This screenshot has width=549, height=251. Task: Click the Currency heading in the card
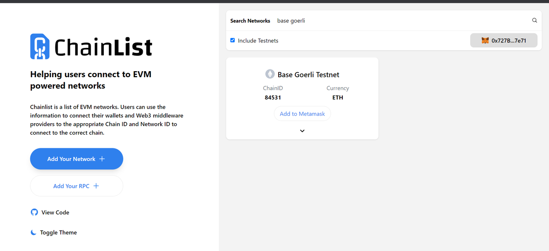338,88
